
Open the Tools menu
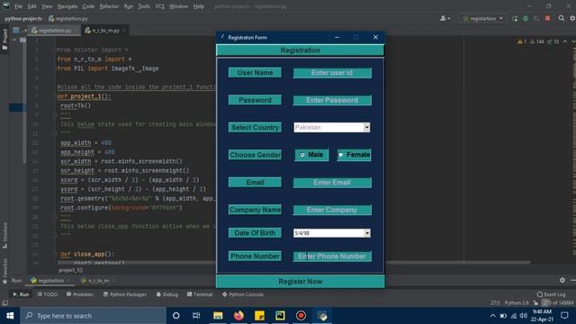tap(144, 6)
